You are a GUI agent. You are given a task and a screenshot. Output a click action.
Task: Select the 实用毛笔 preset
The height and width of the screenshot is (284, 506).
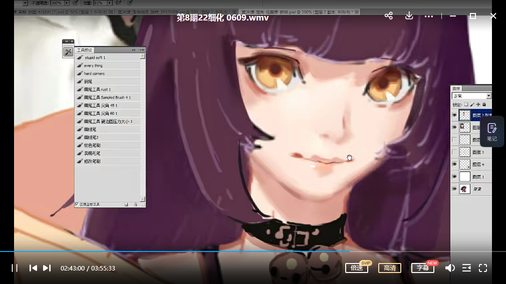(108, 153)
